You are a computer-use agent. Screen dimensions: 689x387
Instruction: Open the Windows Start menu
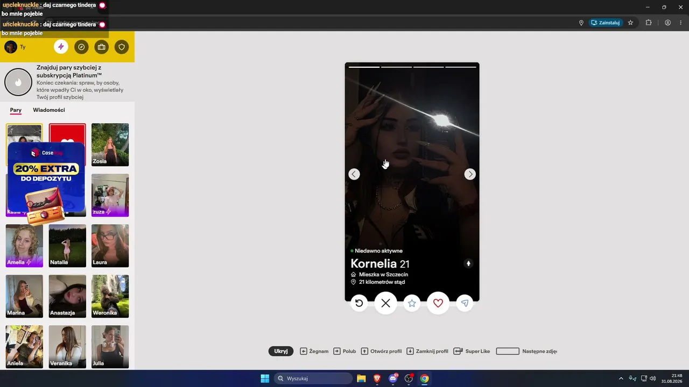click(x=265, y=378)
